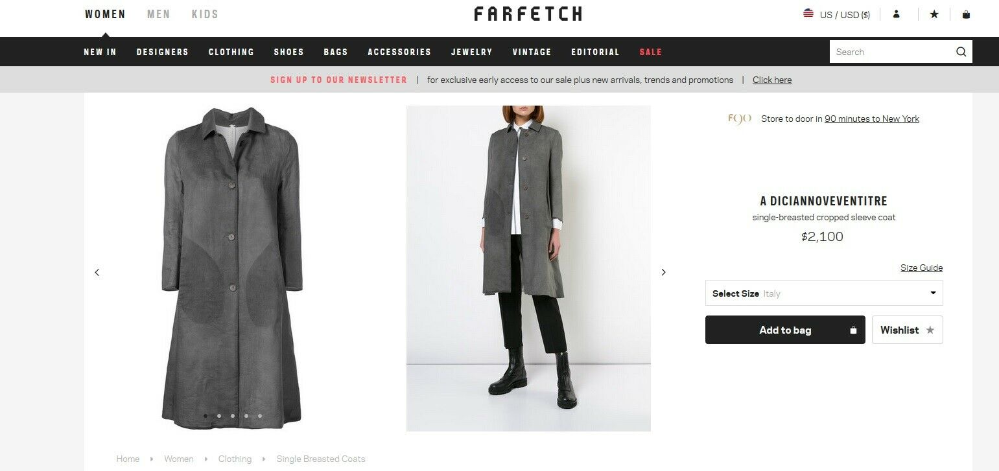This screenshot has height=471, width=999.
Task: Click the US flag region icon
Action: pos(808,14)
